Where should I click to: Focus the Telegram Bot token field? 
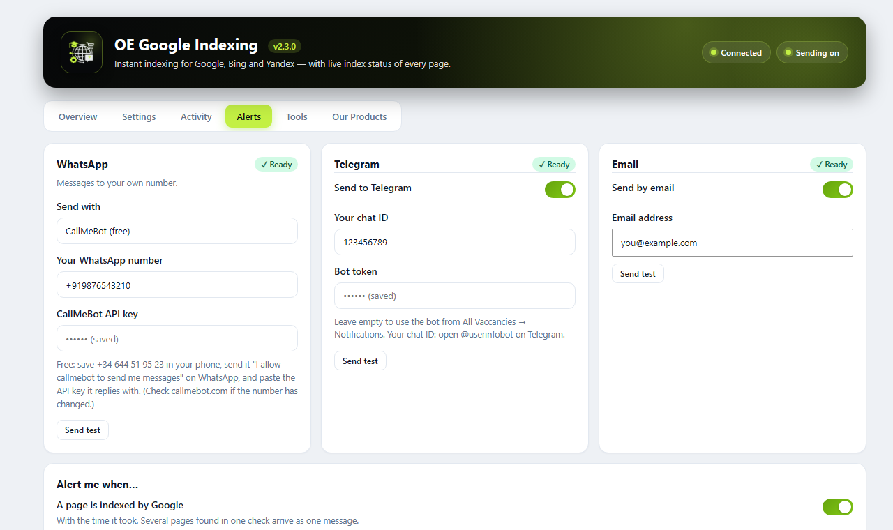(455, 296)
